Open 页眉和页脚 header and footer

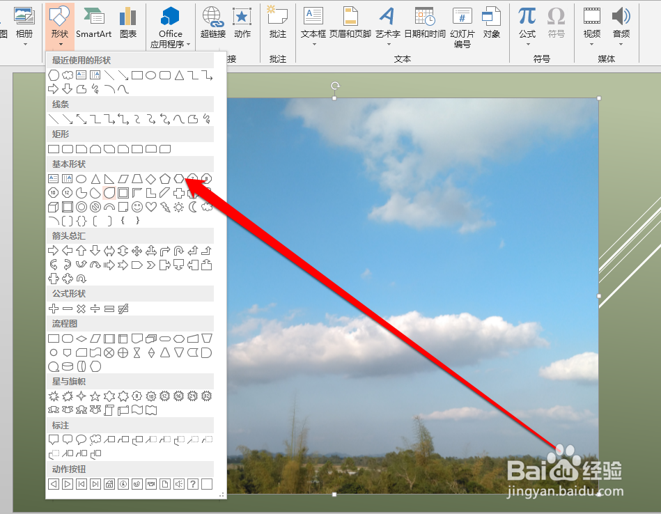[x=350, y=23]
